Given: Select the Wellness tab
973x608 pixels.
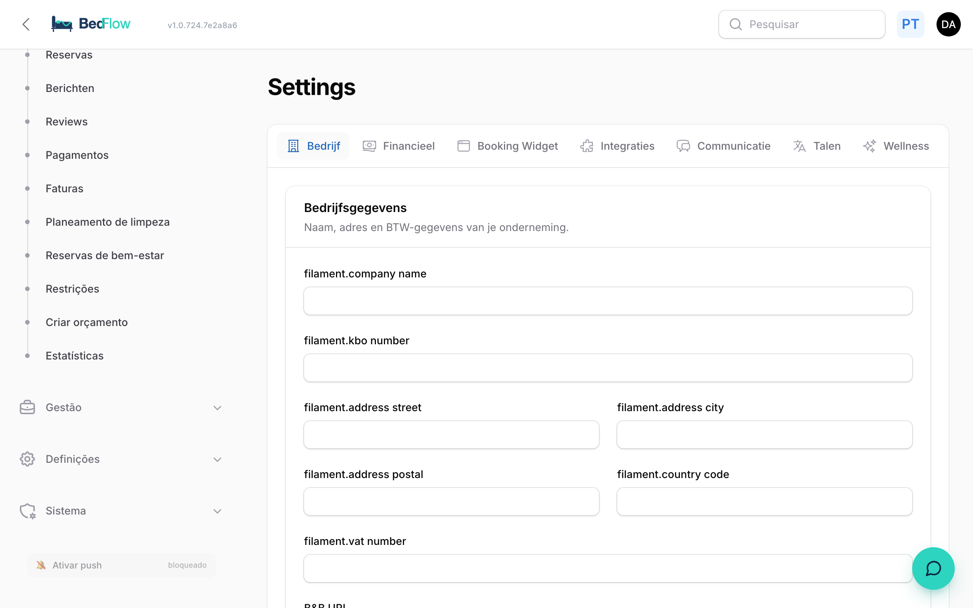Looking at the screenshot, I should click(896, 146).
